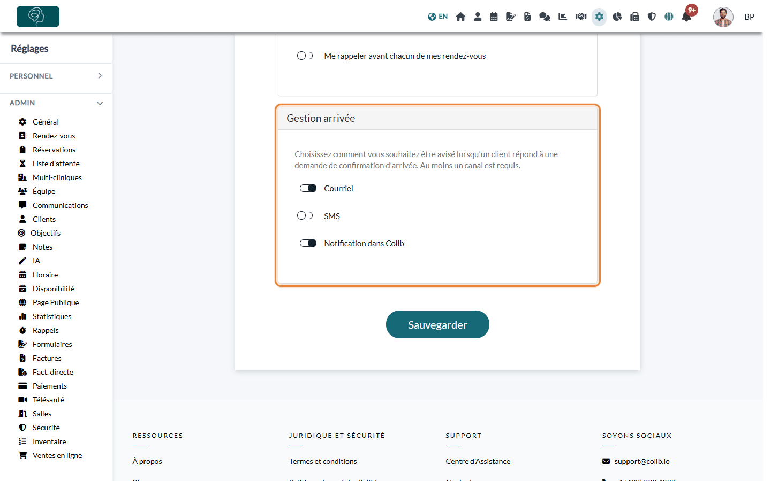Click the Sauvegarder button
Screen dimensions: 771x481
coord(437,324)
